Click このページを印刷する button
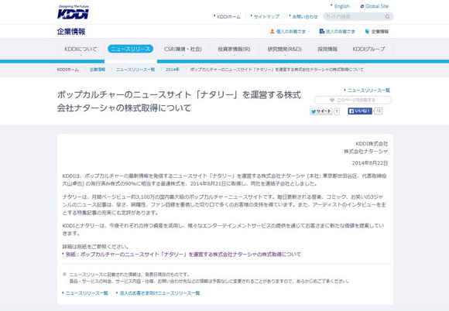Screen dimensions: 449x311 coord(353,100)
